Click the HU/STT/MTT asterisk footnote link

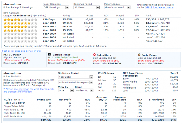22,99
